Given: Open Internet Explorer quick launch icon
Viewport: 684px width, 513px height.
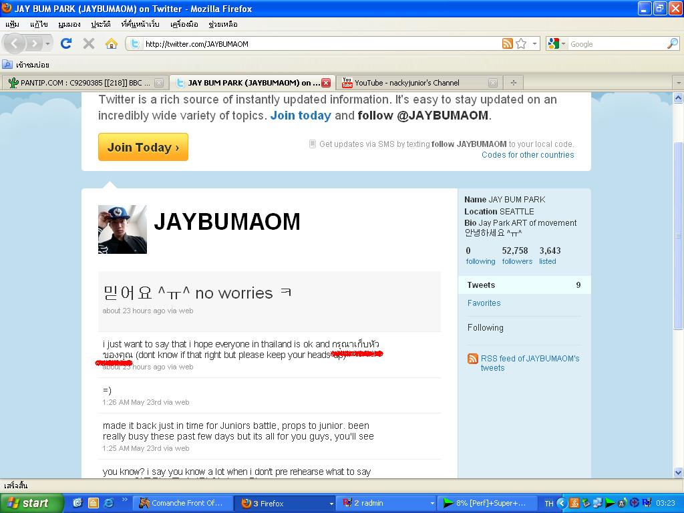Looking at the screenshot, I should pos(108,503).
